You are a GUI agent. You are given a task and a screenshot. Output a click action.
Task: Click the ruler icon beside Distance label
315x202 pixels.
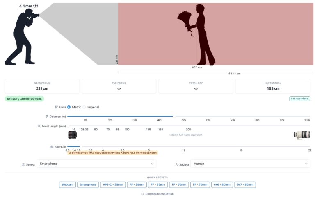47,117
